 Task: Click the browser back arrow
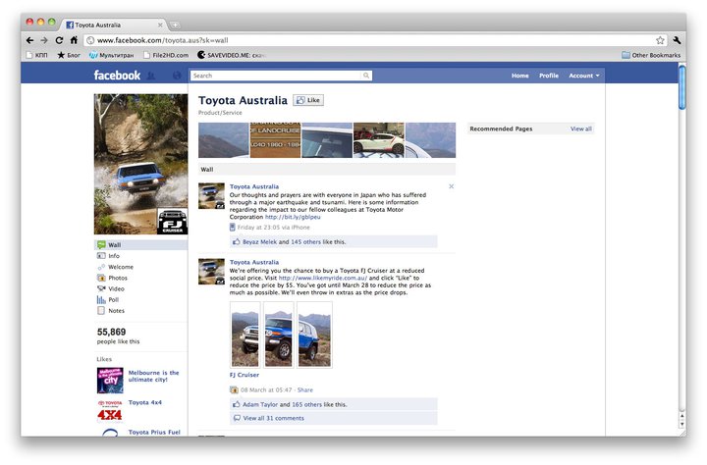coord(29,40)
